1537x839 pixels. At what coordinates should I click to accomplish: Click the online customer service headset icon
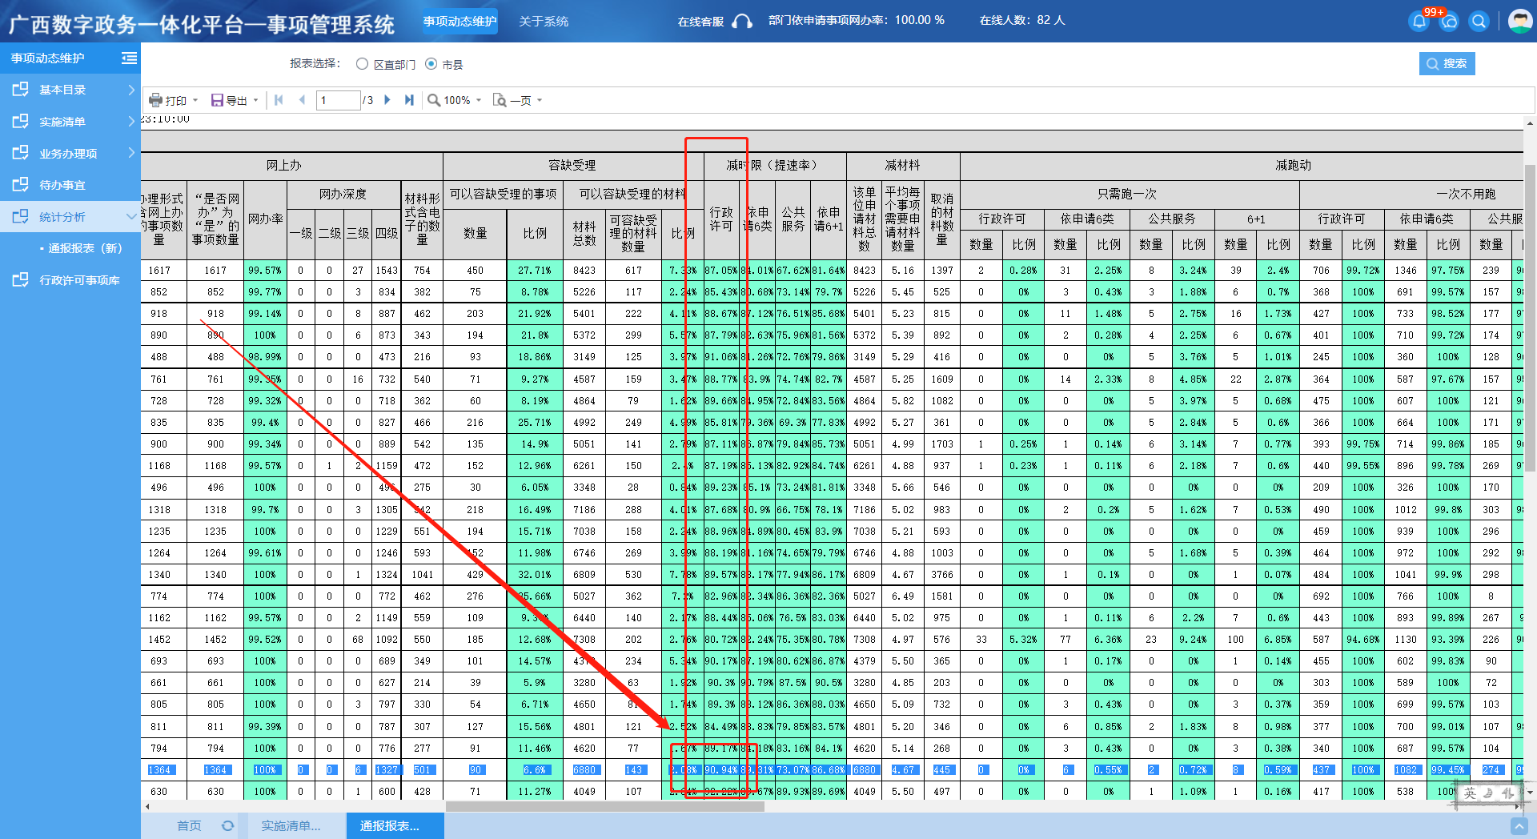click(x=742, y=22)
